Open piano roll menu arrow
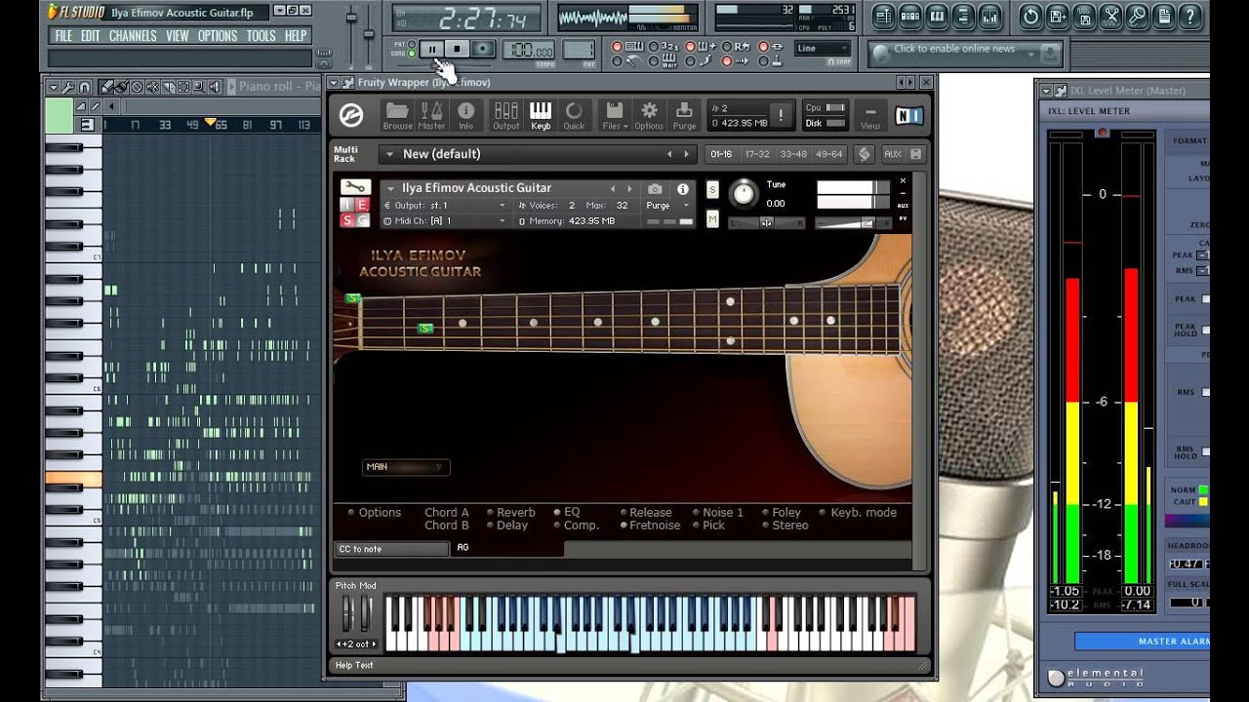1249x702 pixels. 54,87
